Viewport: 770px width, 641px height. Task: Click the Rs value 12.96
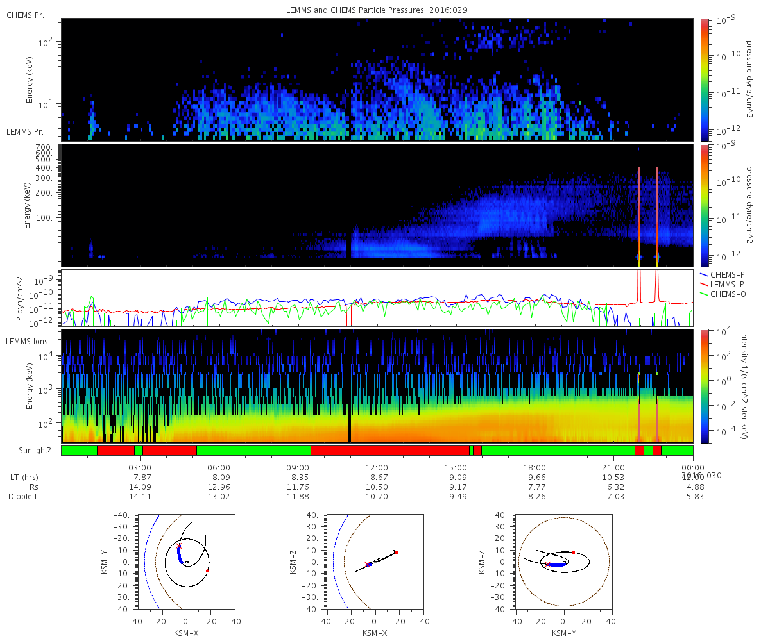[219, 487]
